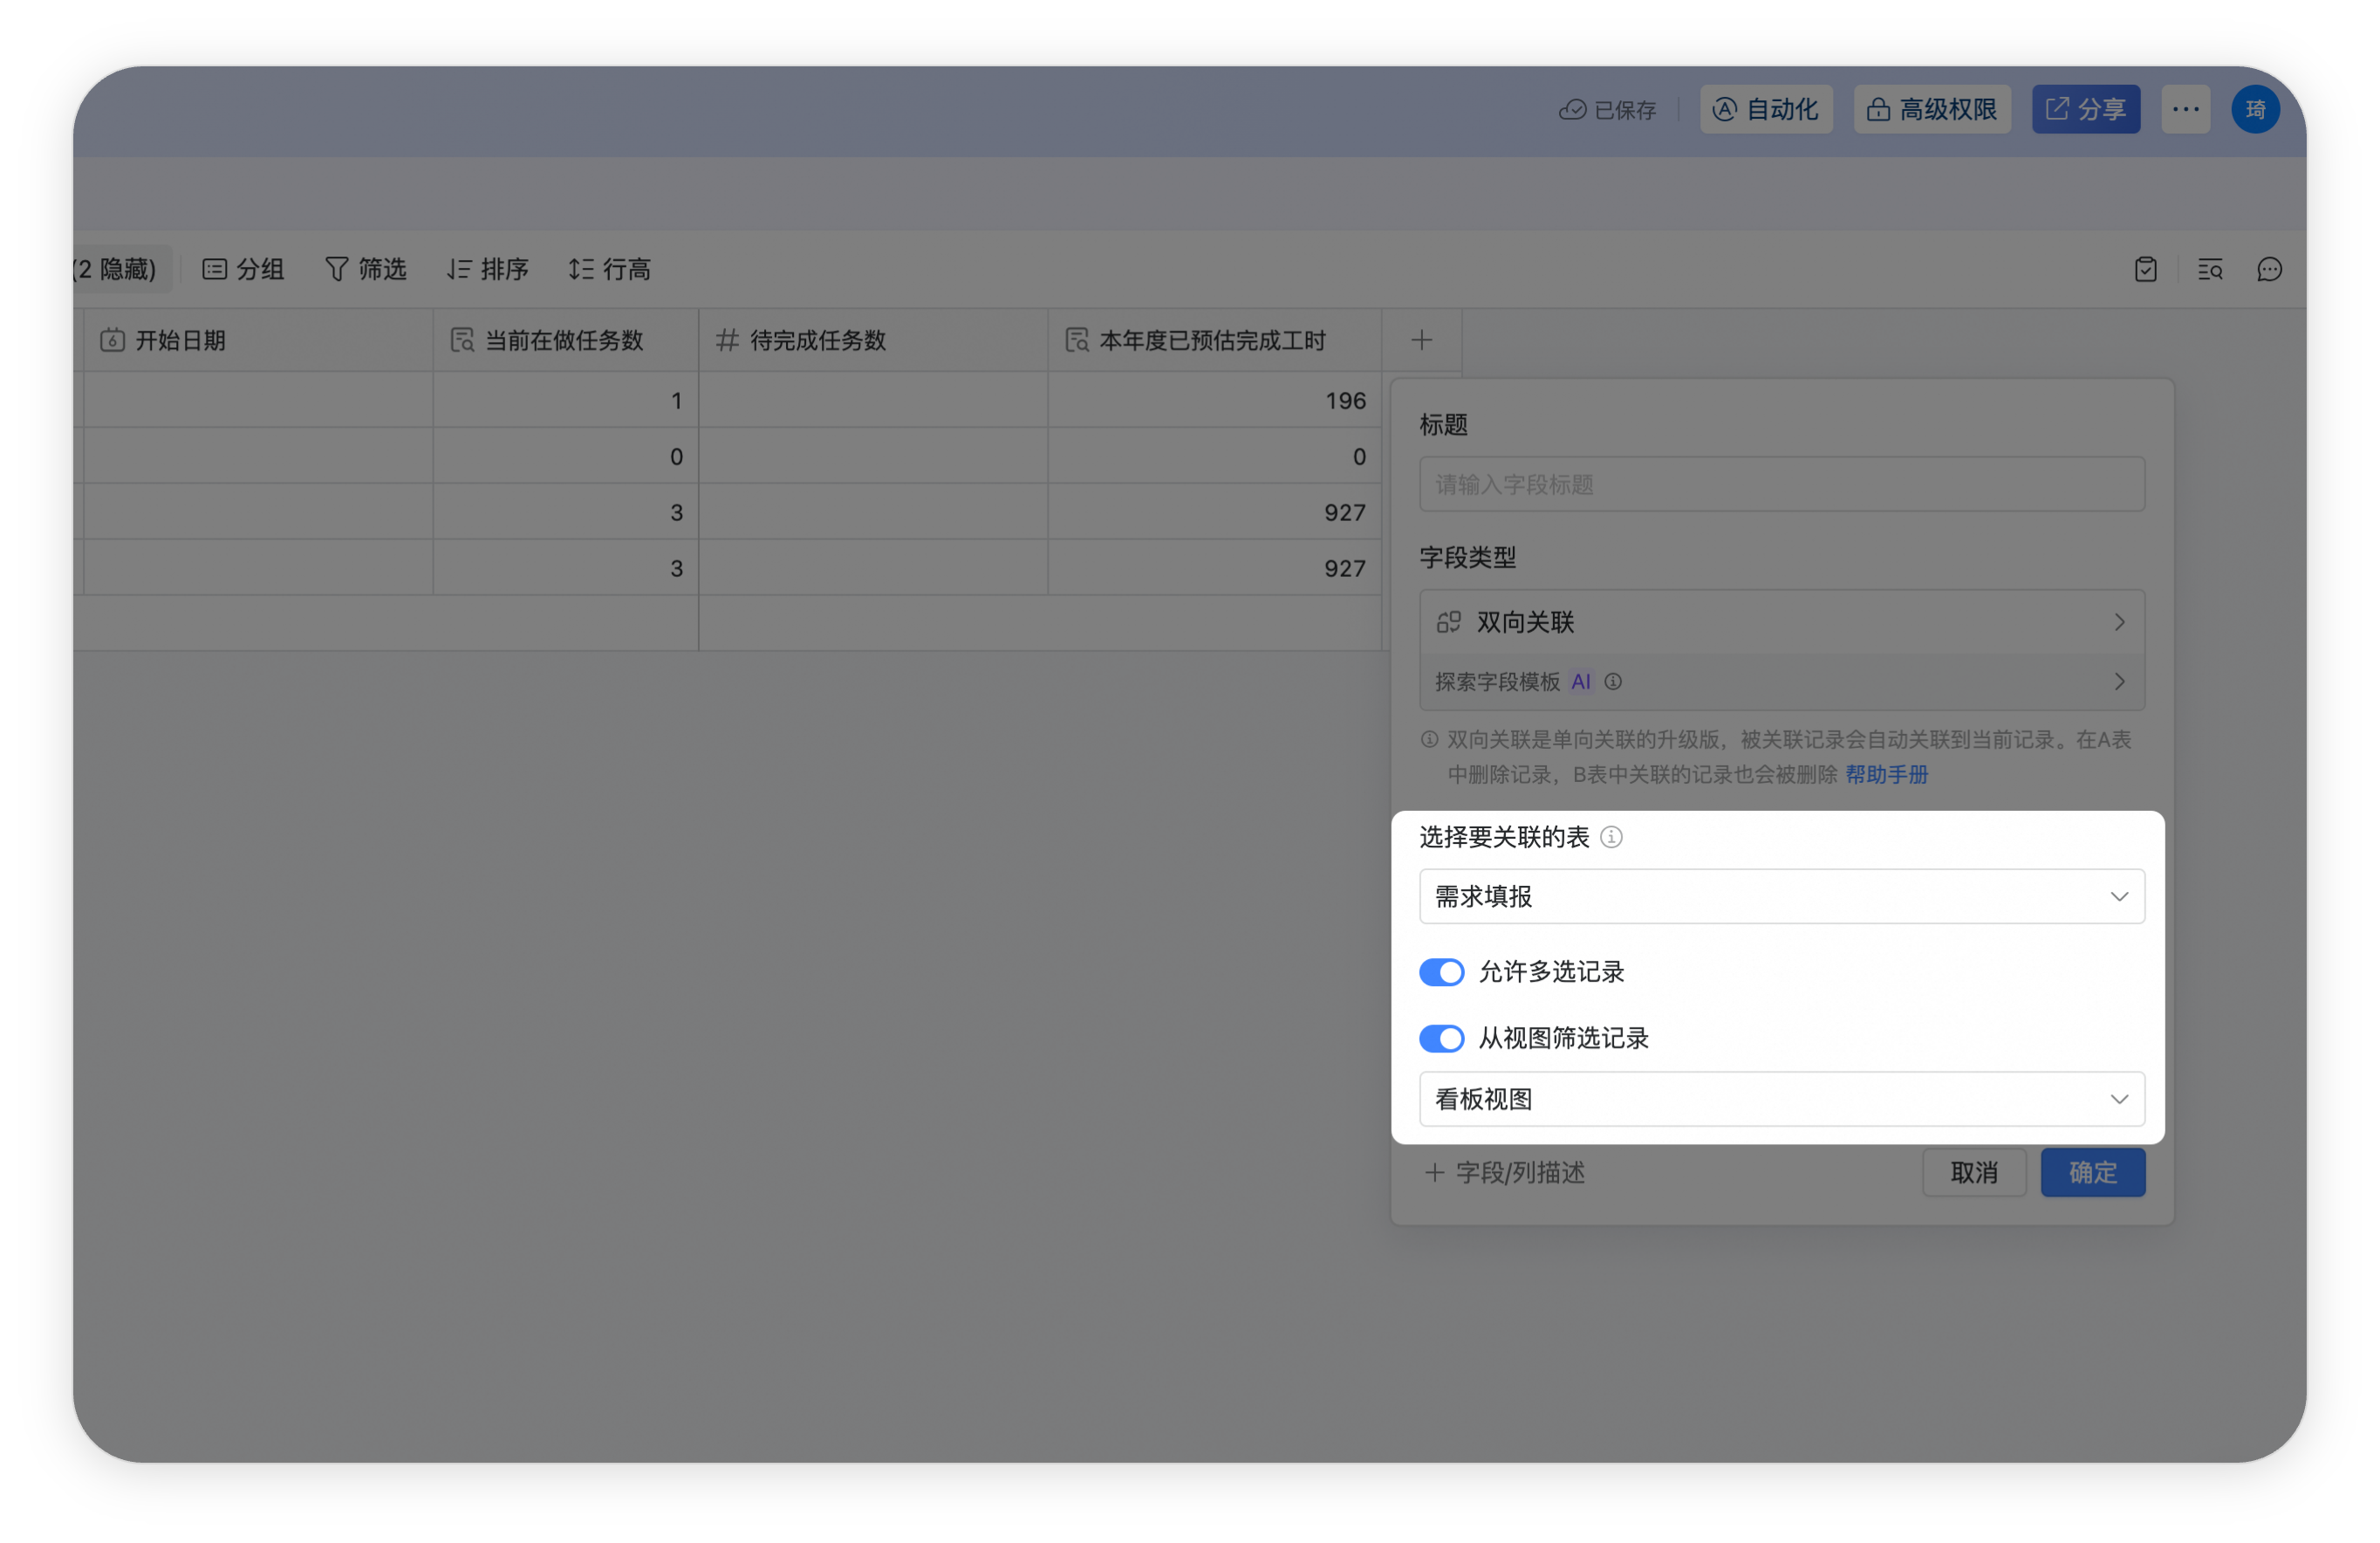Open the clipboard task icon in toolbar
Image resolution: width=2380 pixels, height=1543 pixels.
[x=2146, y=269]
